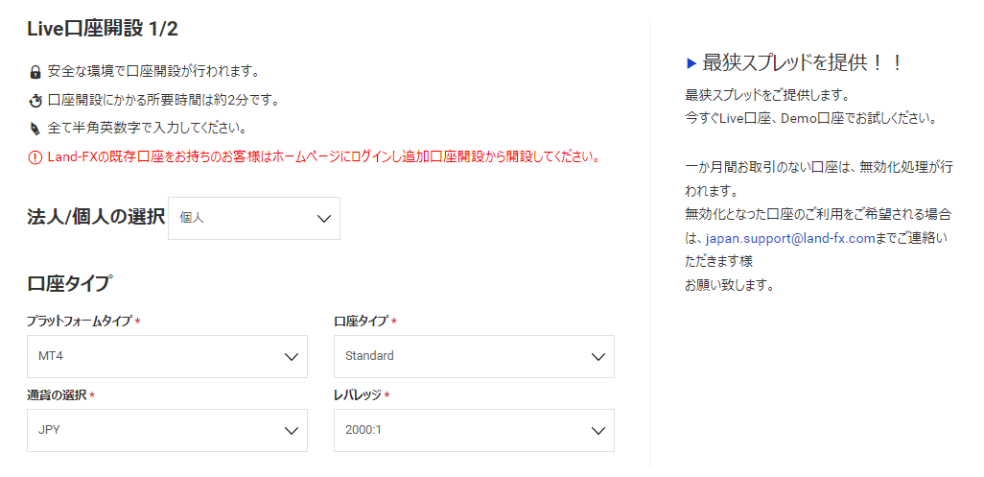Click the 口座タイプ section heading
Viewport: 984px width, 477px height.
coord(70,284)
